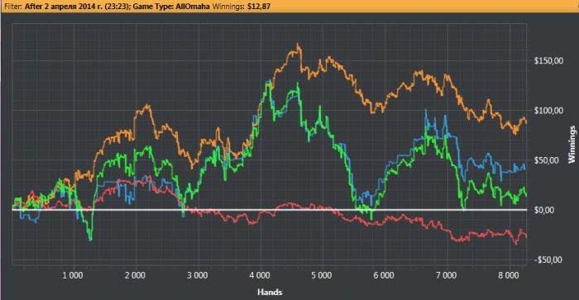579x300 pixels.
Task: Click the -$50,00 y-axis label
Action: (x=548, y=260)
